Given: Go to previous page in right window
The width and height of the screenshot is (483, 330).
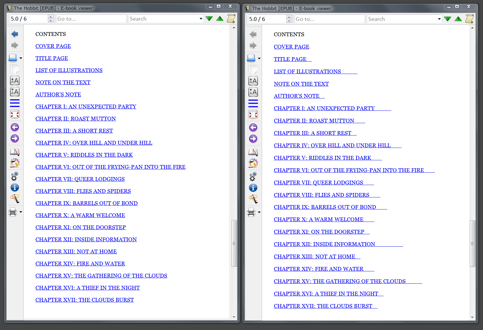Looking at the screenshot, I should [x=253, y=128].
